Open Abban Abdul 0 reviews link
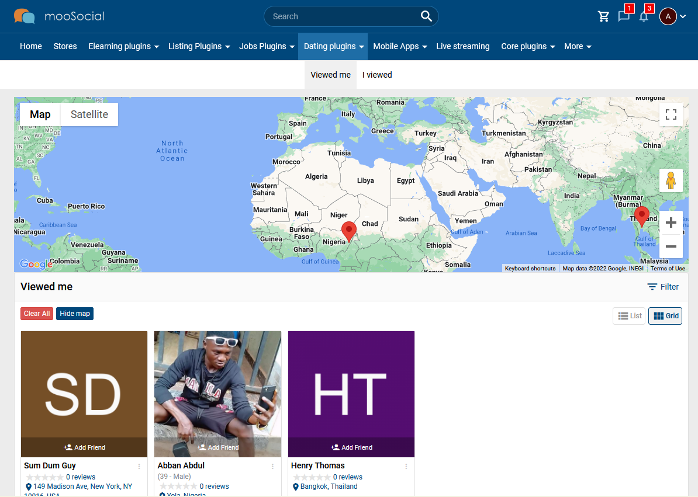Image resolution: width=698 pixels, height=497 pixels. (214, 486)
